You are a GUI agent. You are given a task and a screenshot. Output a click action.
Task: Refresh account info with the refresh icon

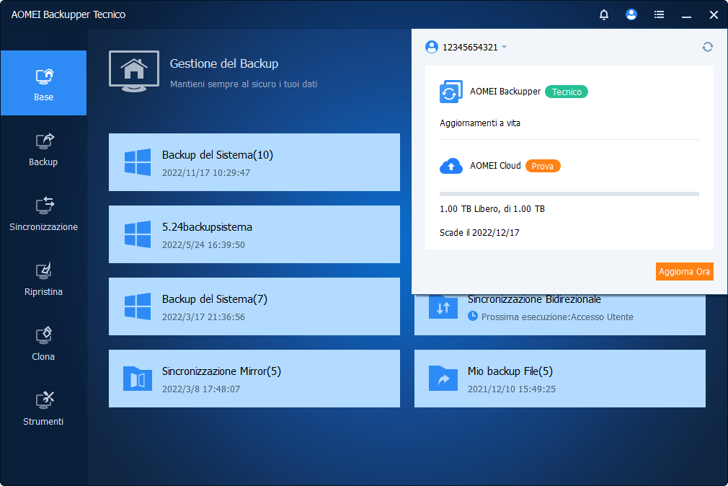point(708,47)
